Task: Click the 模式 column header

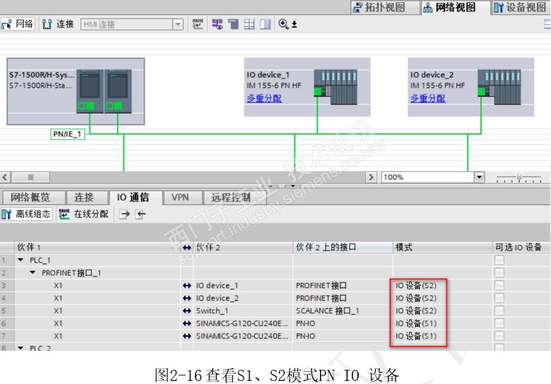Action: (x=443, y=247)
